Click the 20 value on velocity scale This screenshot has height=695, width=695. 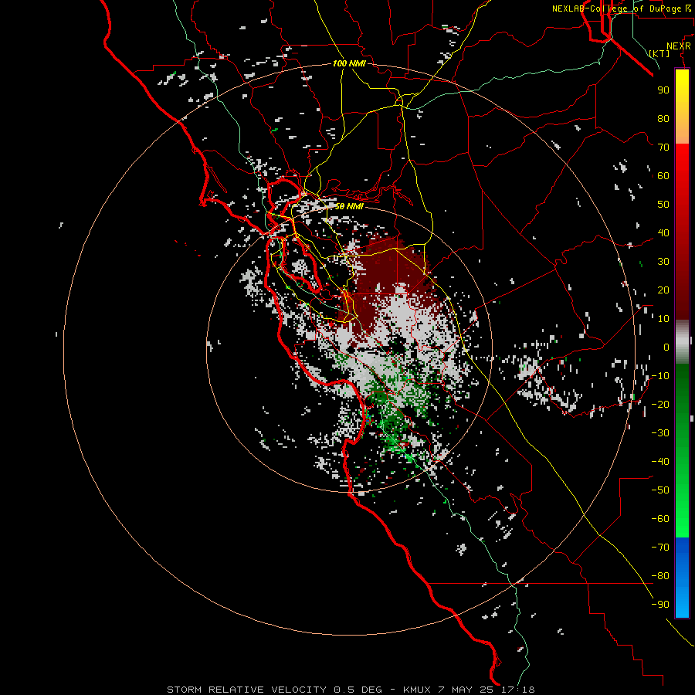point(663,290)
